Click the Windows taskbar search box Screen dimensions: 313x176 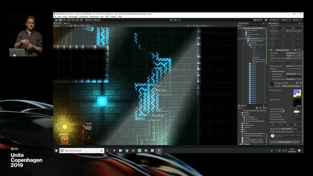pyautogui.click(x=82, y=151)
